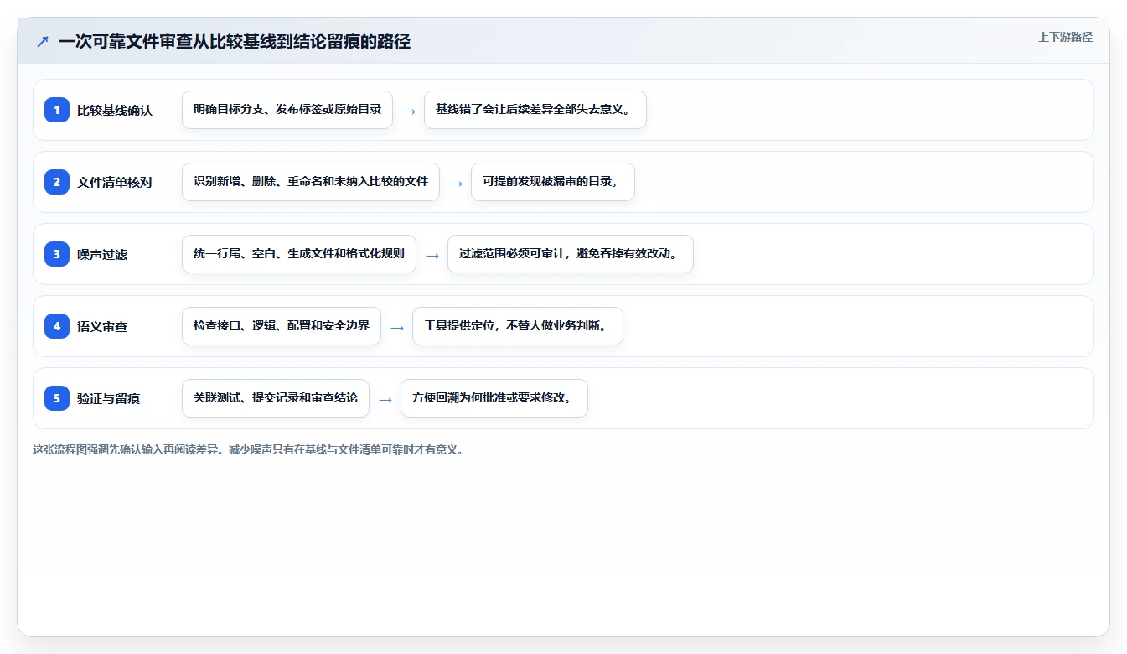Select the 验证与留痕 step label
The width and height of the screenshot is (1127, 654).
click(108, 398)
